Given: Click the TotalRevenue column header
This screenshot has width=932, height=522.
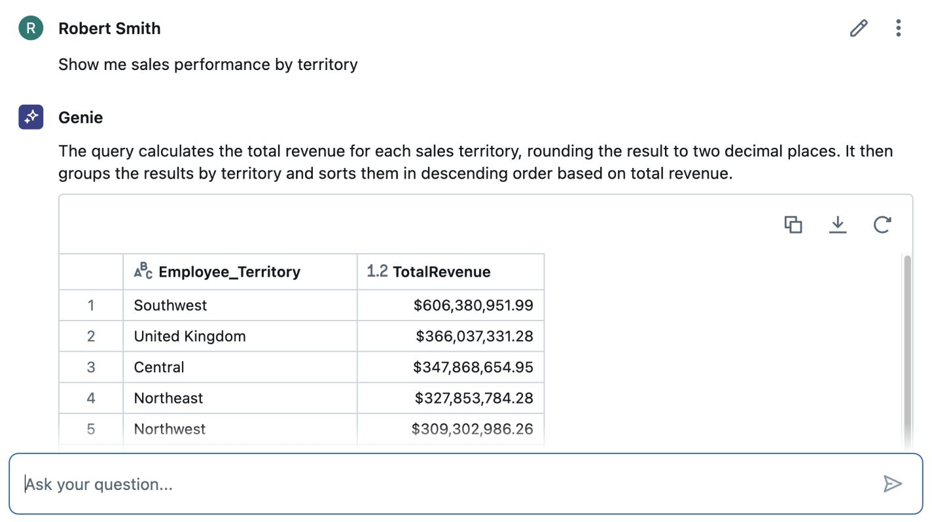Looking at the screenshot, I should [442, 272].
